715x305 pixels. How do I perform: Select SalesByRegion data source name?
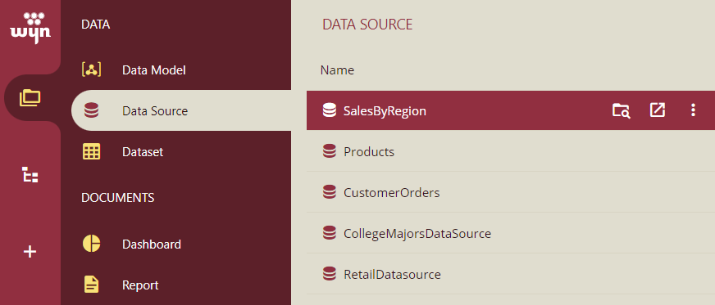[x=385, y=111]
